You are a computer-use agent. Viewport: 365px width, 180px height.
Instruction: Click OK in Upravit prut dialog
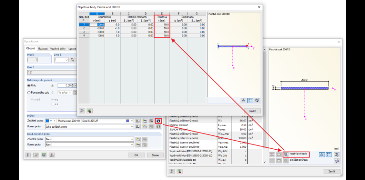point(136,155)
